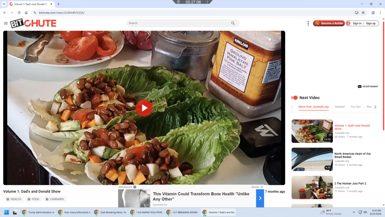
Task: Click Sign in
Action: 357,23
